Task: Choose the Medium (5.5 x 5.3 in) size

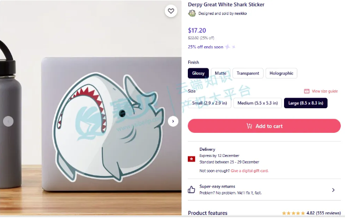Action: pyautogui.click(x=257, y=103)
